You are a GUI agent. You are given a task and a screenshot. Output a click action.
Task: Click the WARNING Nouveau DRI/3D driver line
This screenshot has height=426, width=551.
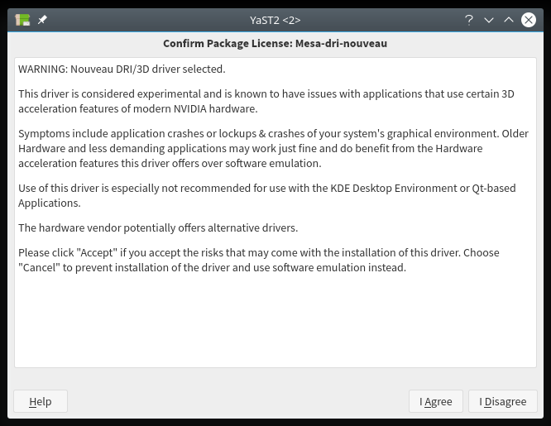pyautogui.click(x=122, y=69)
